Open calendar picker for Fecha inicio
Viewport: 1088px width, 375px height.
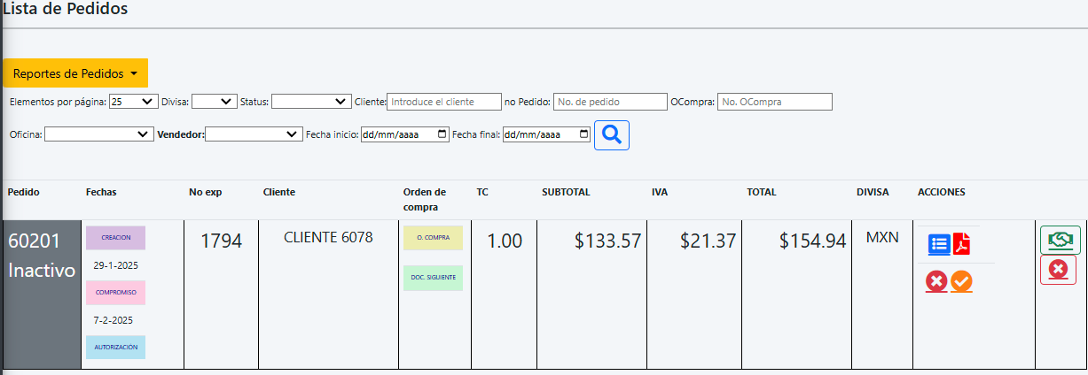(442, 134)
